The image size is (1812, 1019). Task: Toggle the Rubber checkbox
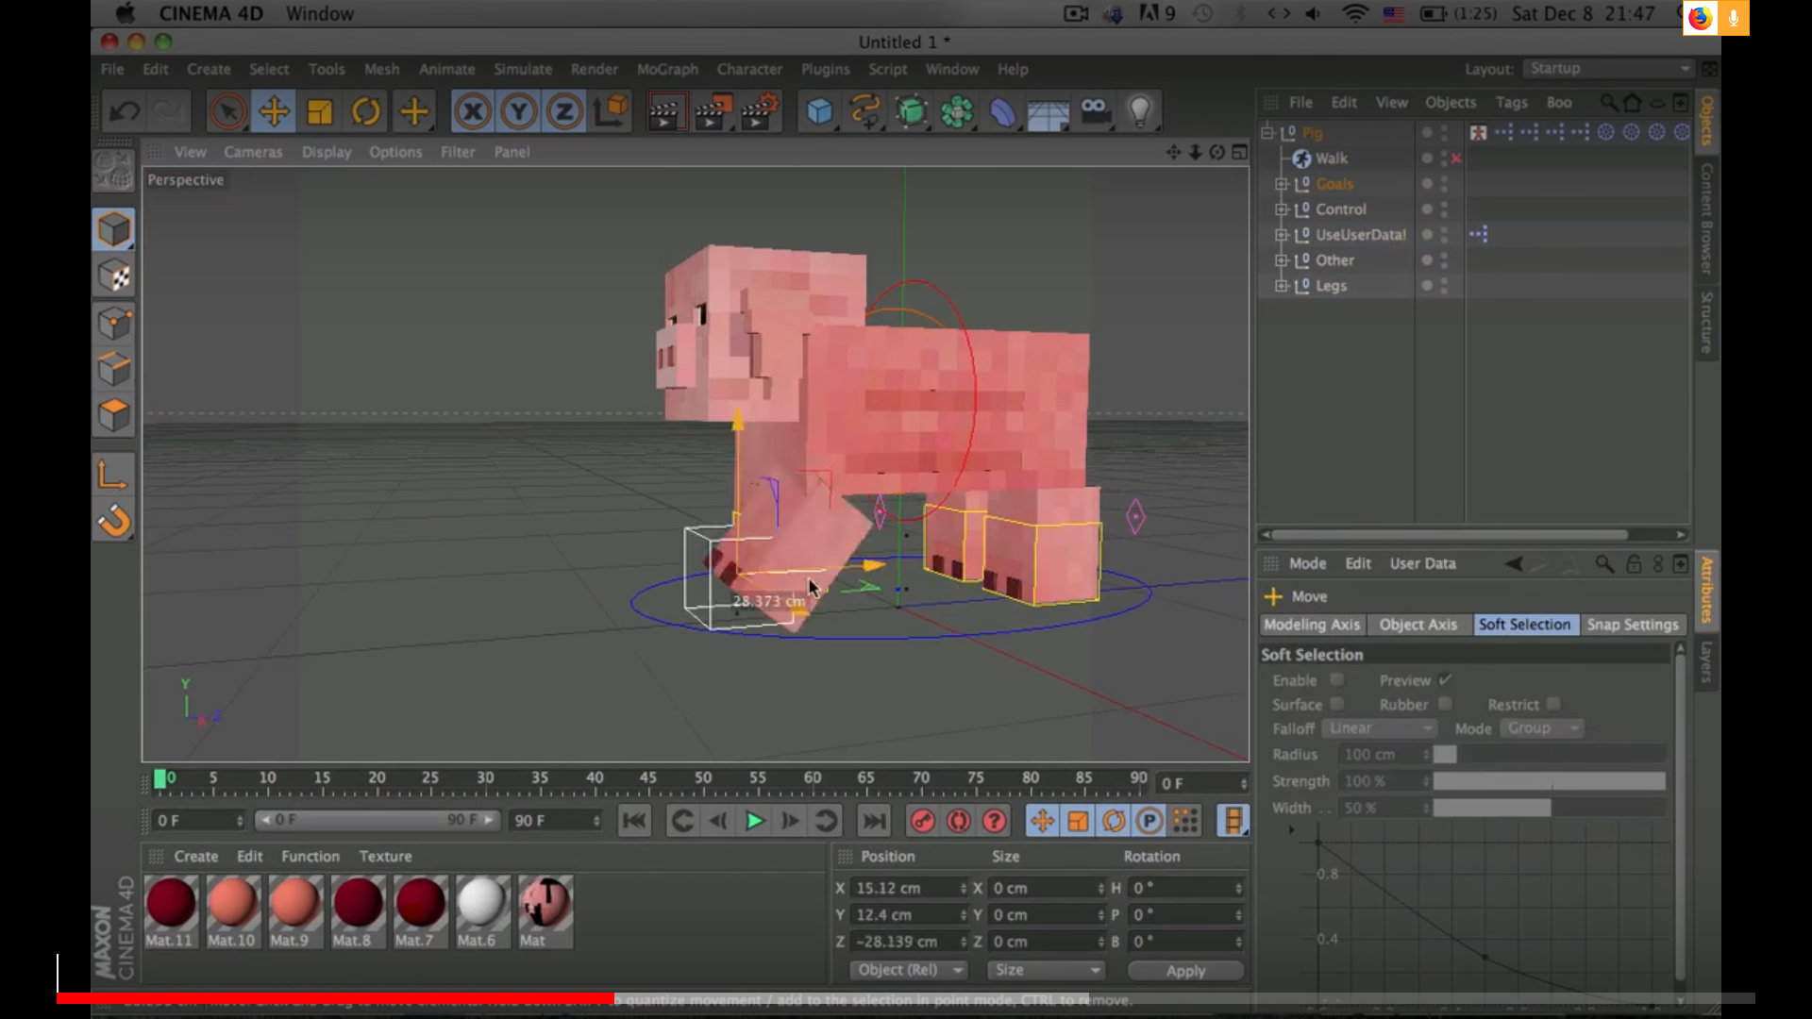click(x=1445, y=705)
